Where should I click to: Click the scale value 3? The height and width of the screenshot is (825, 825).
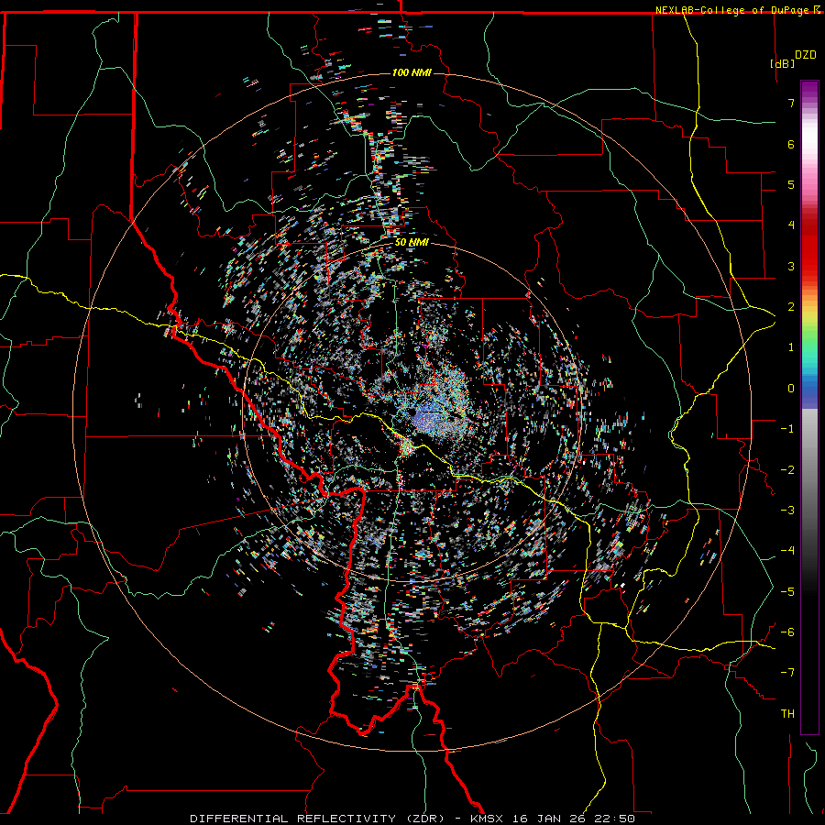point(791,266)
